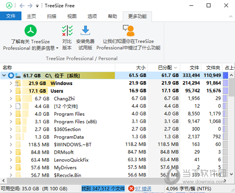Expand the $WINDOWS.~BT folder
This screenshot has width=235, height=193.
(11, 144)
